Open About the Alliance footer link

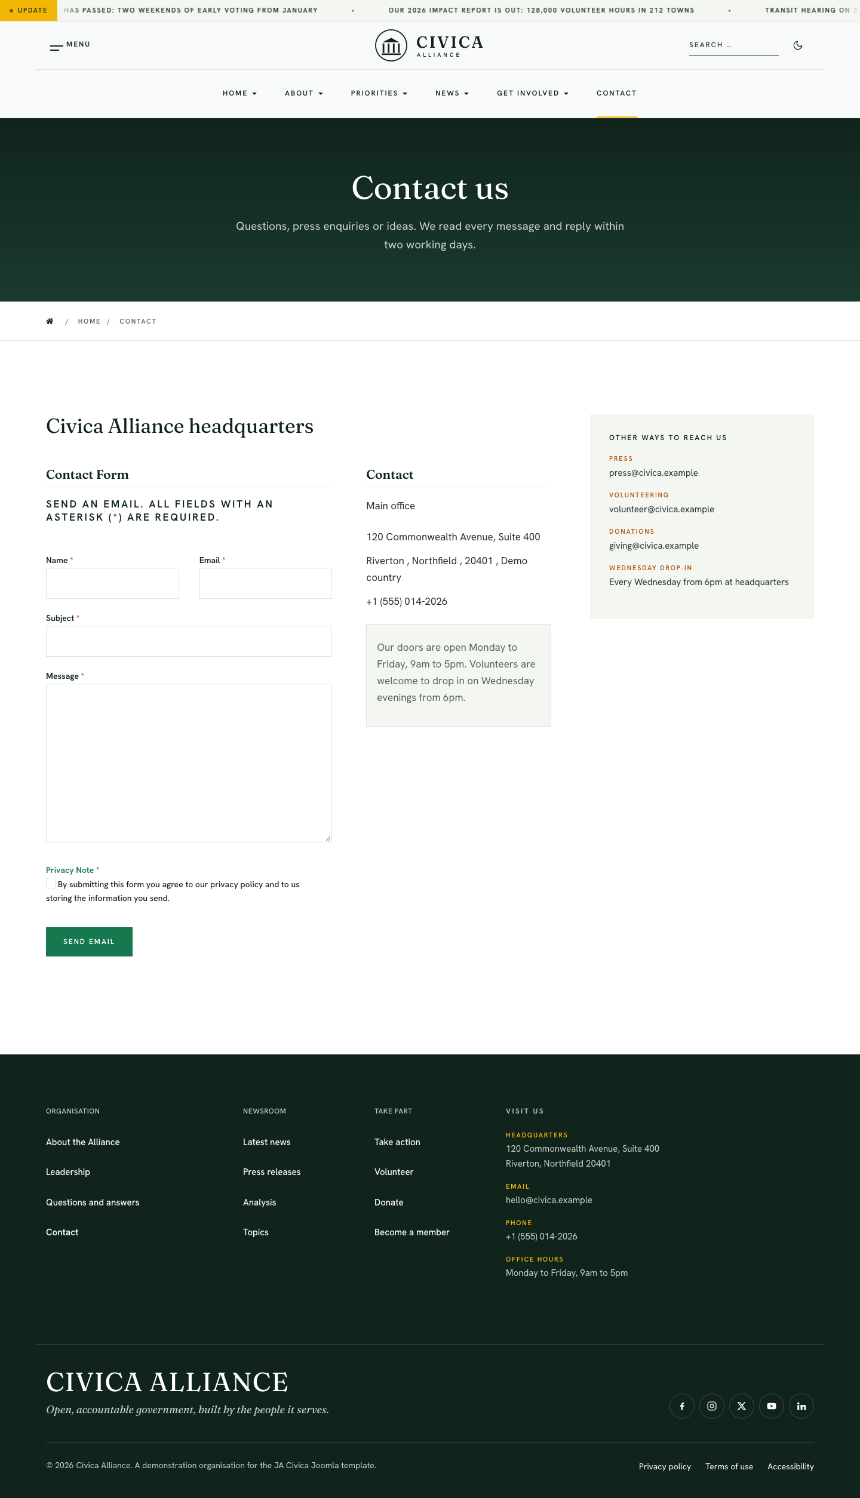pyautogui.click(x=83, y=1142)
